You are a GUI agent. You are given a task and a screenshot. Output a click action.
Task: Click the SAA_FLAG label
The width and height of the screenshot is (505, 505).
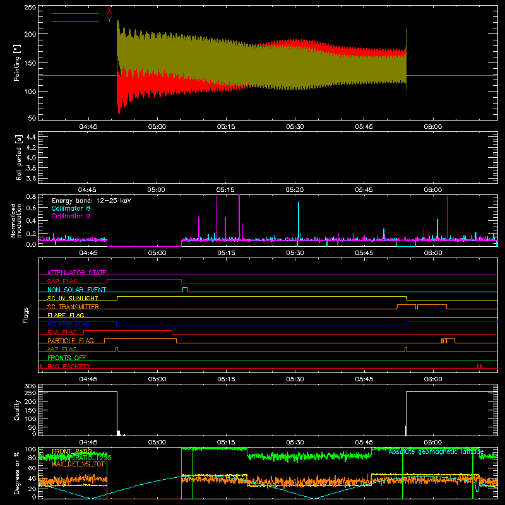(62, 332)
